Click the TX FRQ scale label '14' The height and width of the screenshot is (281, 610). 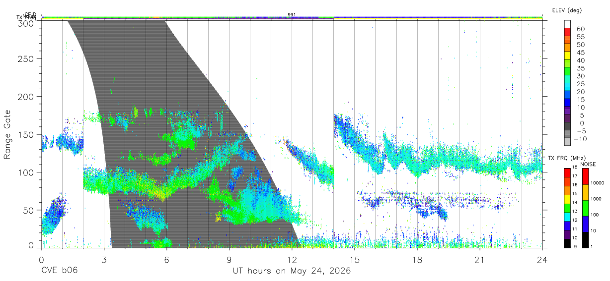(575, 203)
